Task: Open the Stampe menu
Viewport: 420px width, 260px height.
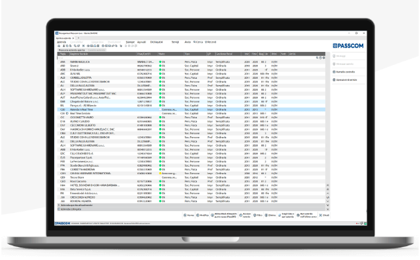Action: pyautogui.click(x=130, y=42)
